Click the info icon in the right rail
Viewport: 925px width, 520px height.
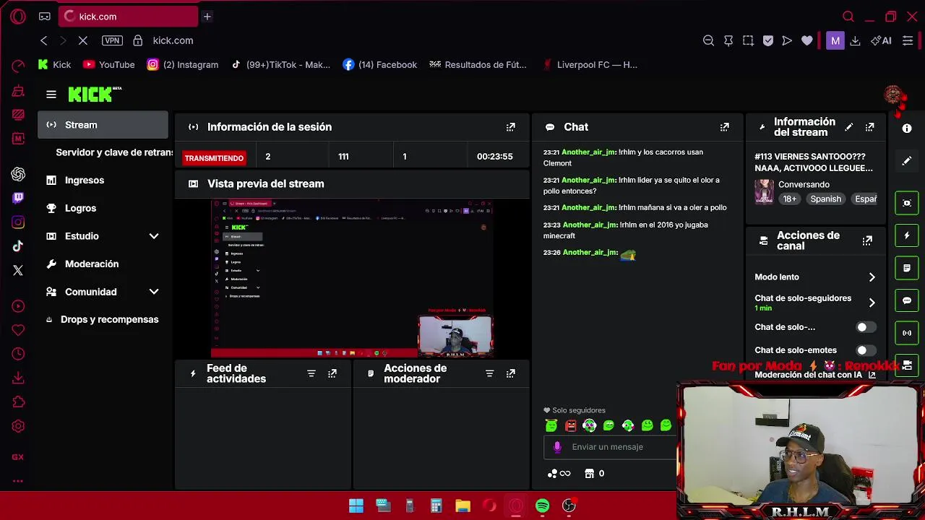tap(907, 129)
